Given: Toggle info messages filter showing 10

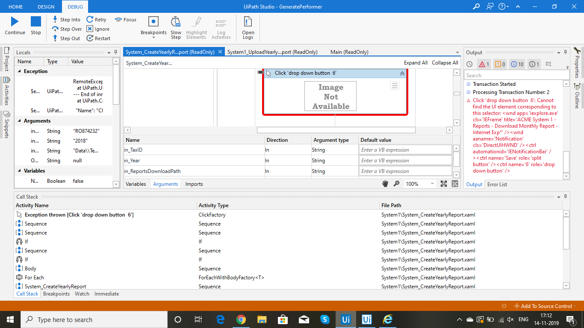Looking at the screenshot, I should pos(517,64).
